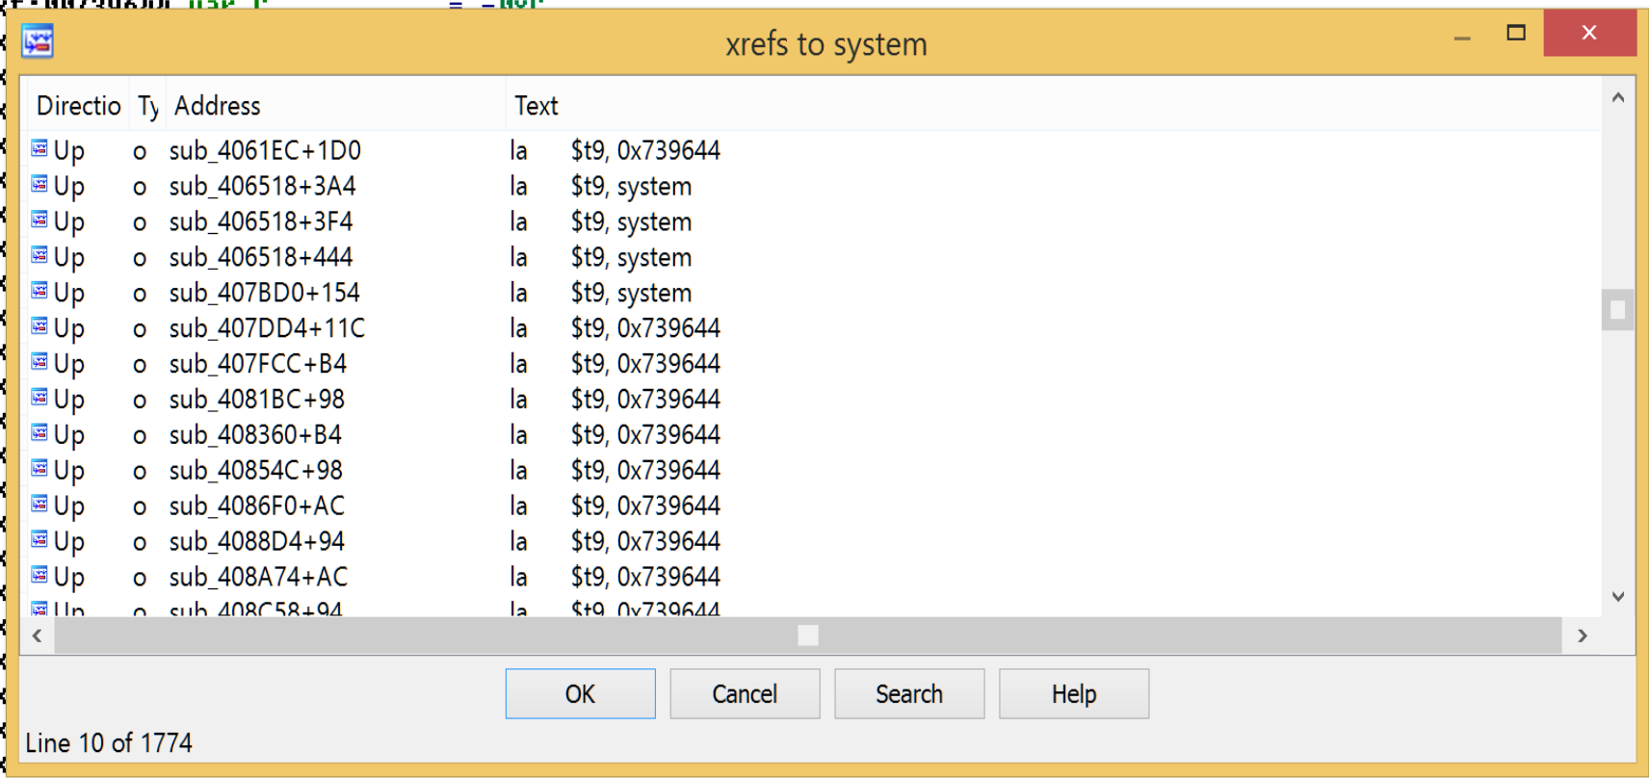Click the xrefs dialog title bar icon
The height and width of the screenshot is (778, 1649).
pyautogui.click(x=38, y=41)
